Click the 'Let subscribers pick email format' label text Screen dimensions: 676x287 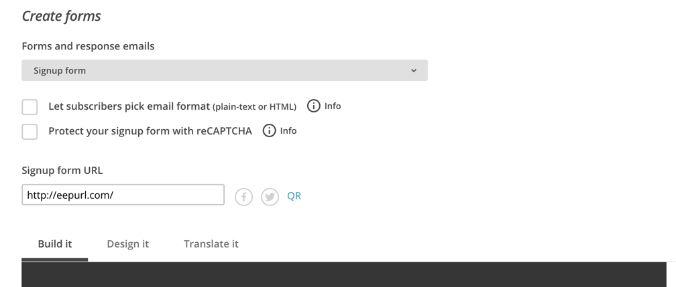[x=129, y=106]
